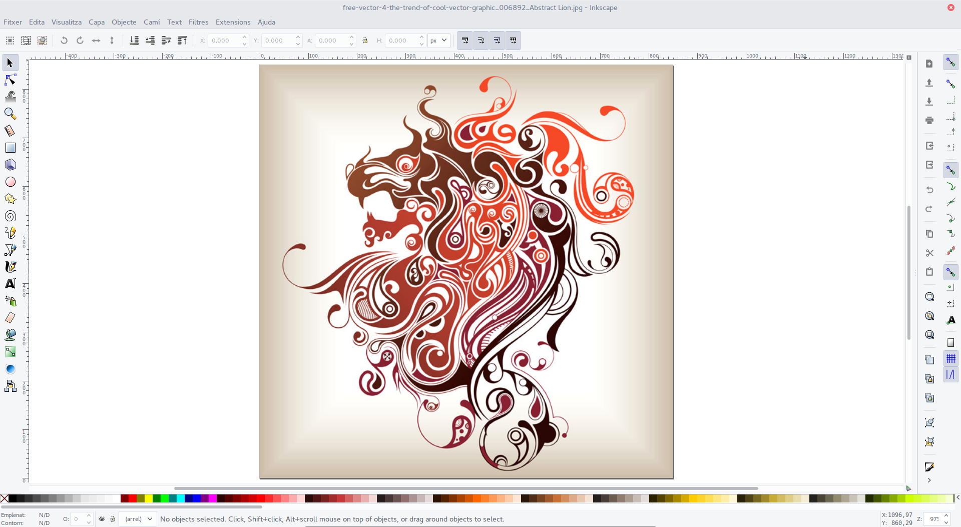Image resolution: width=961 pixels, height=527 pixels.
Task: Open the Edita menu
Action: pos(37,22)
